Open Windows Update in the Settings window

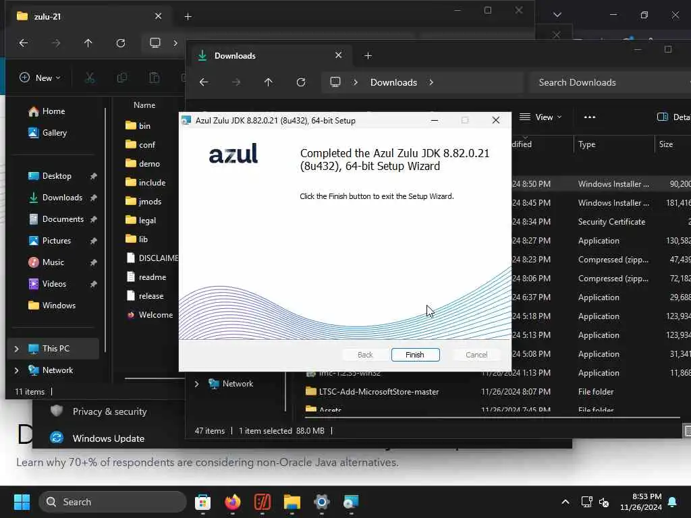(108, 438)
